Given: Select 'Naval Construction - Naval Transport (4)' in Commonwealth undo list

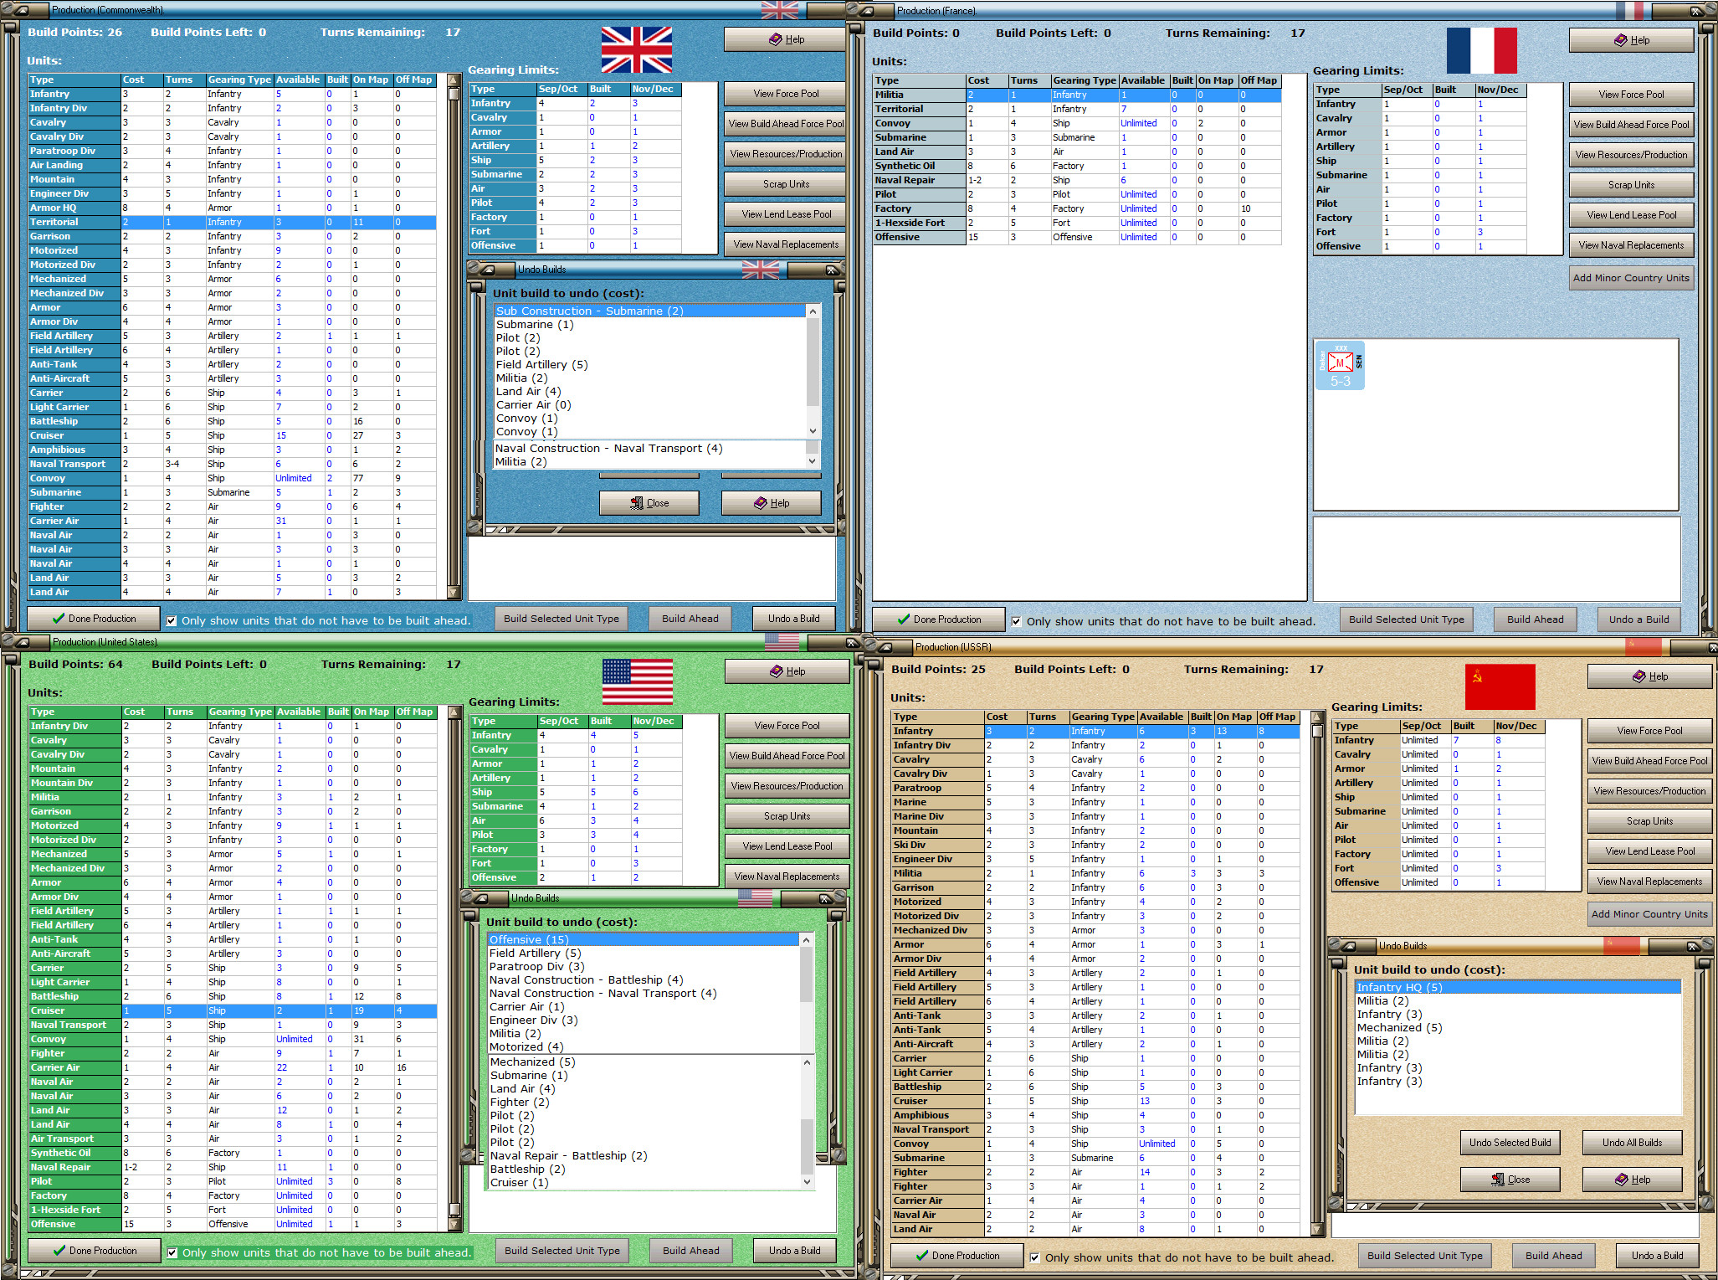Looking at the screenshot, I should click(x=649, y=449).
